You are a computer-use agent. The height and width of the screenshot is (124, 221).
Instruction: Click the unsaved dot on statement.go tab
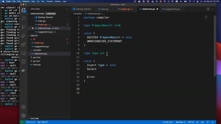[157, 9]
